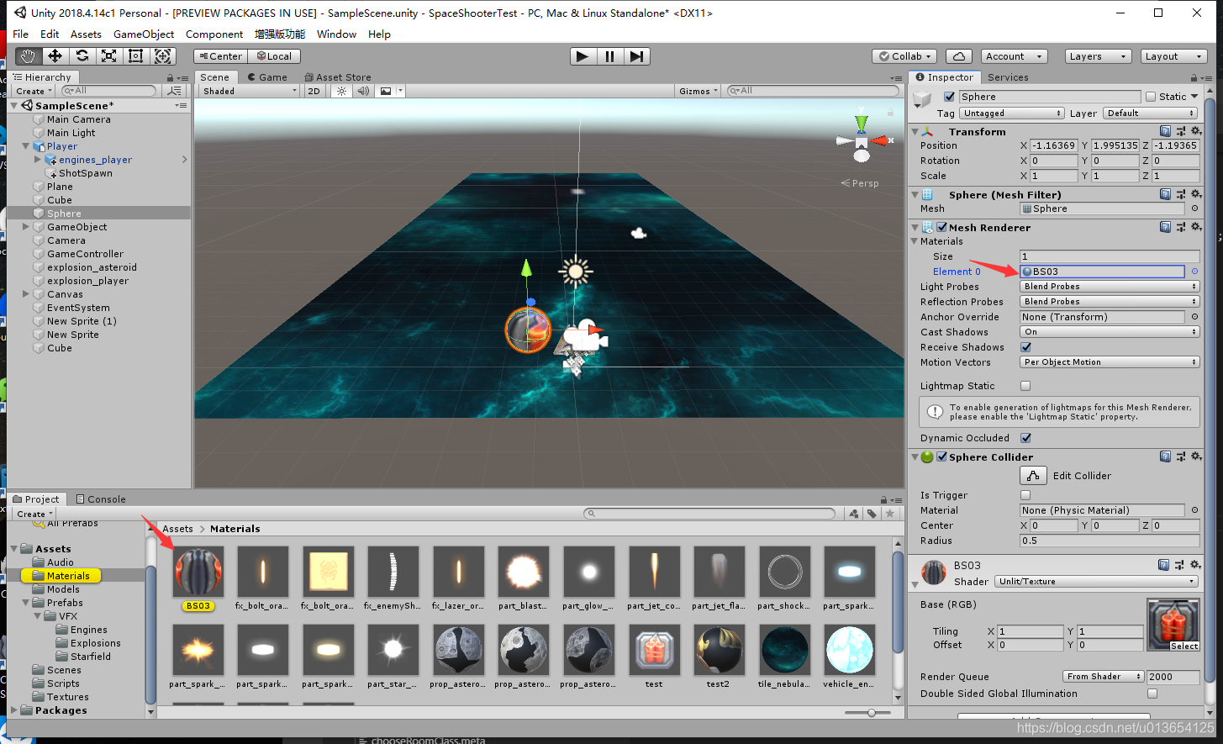
Task: Open Shaded draw mode dropdown
Action: [250, 91]
